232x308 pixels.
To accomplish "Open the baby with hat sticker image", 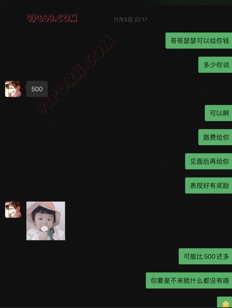I will point(46,221).
